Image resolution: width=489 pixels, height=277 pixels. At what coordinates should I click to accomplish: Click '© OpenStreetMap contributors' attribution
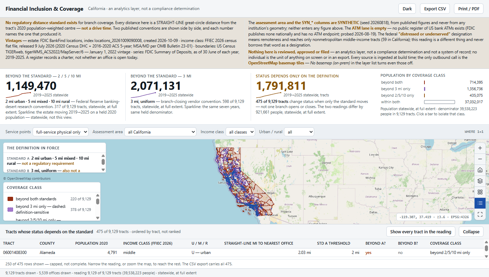point(27,179)
